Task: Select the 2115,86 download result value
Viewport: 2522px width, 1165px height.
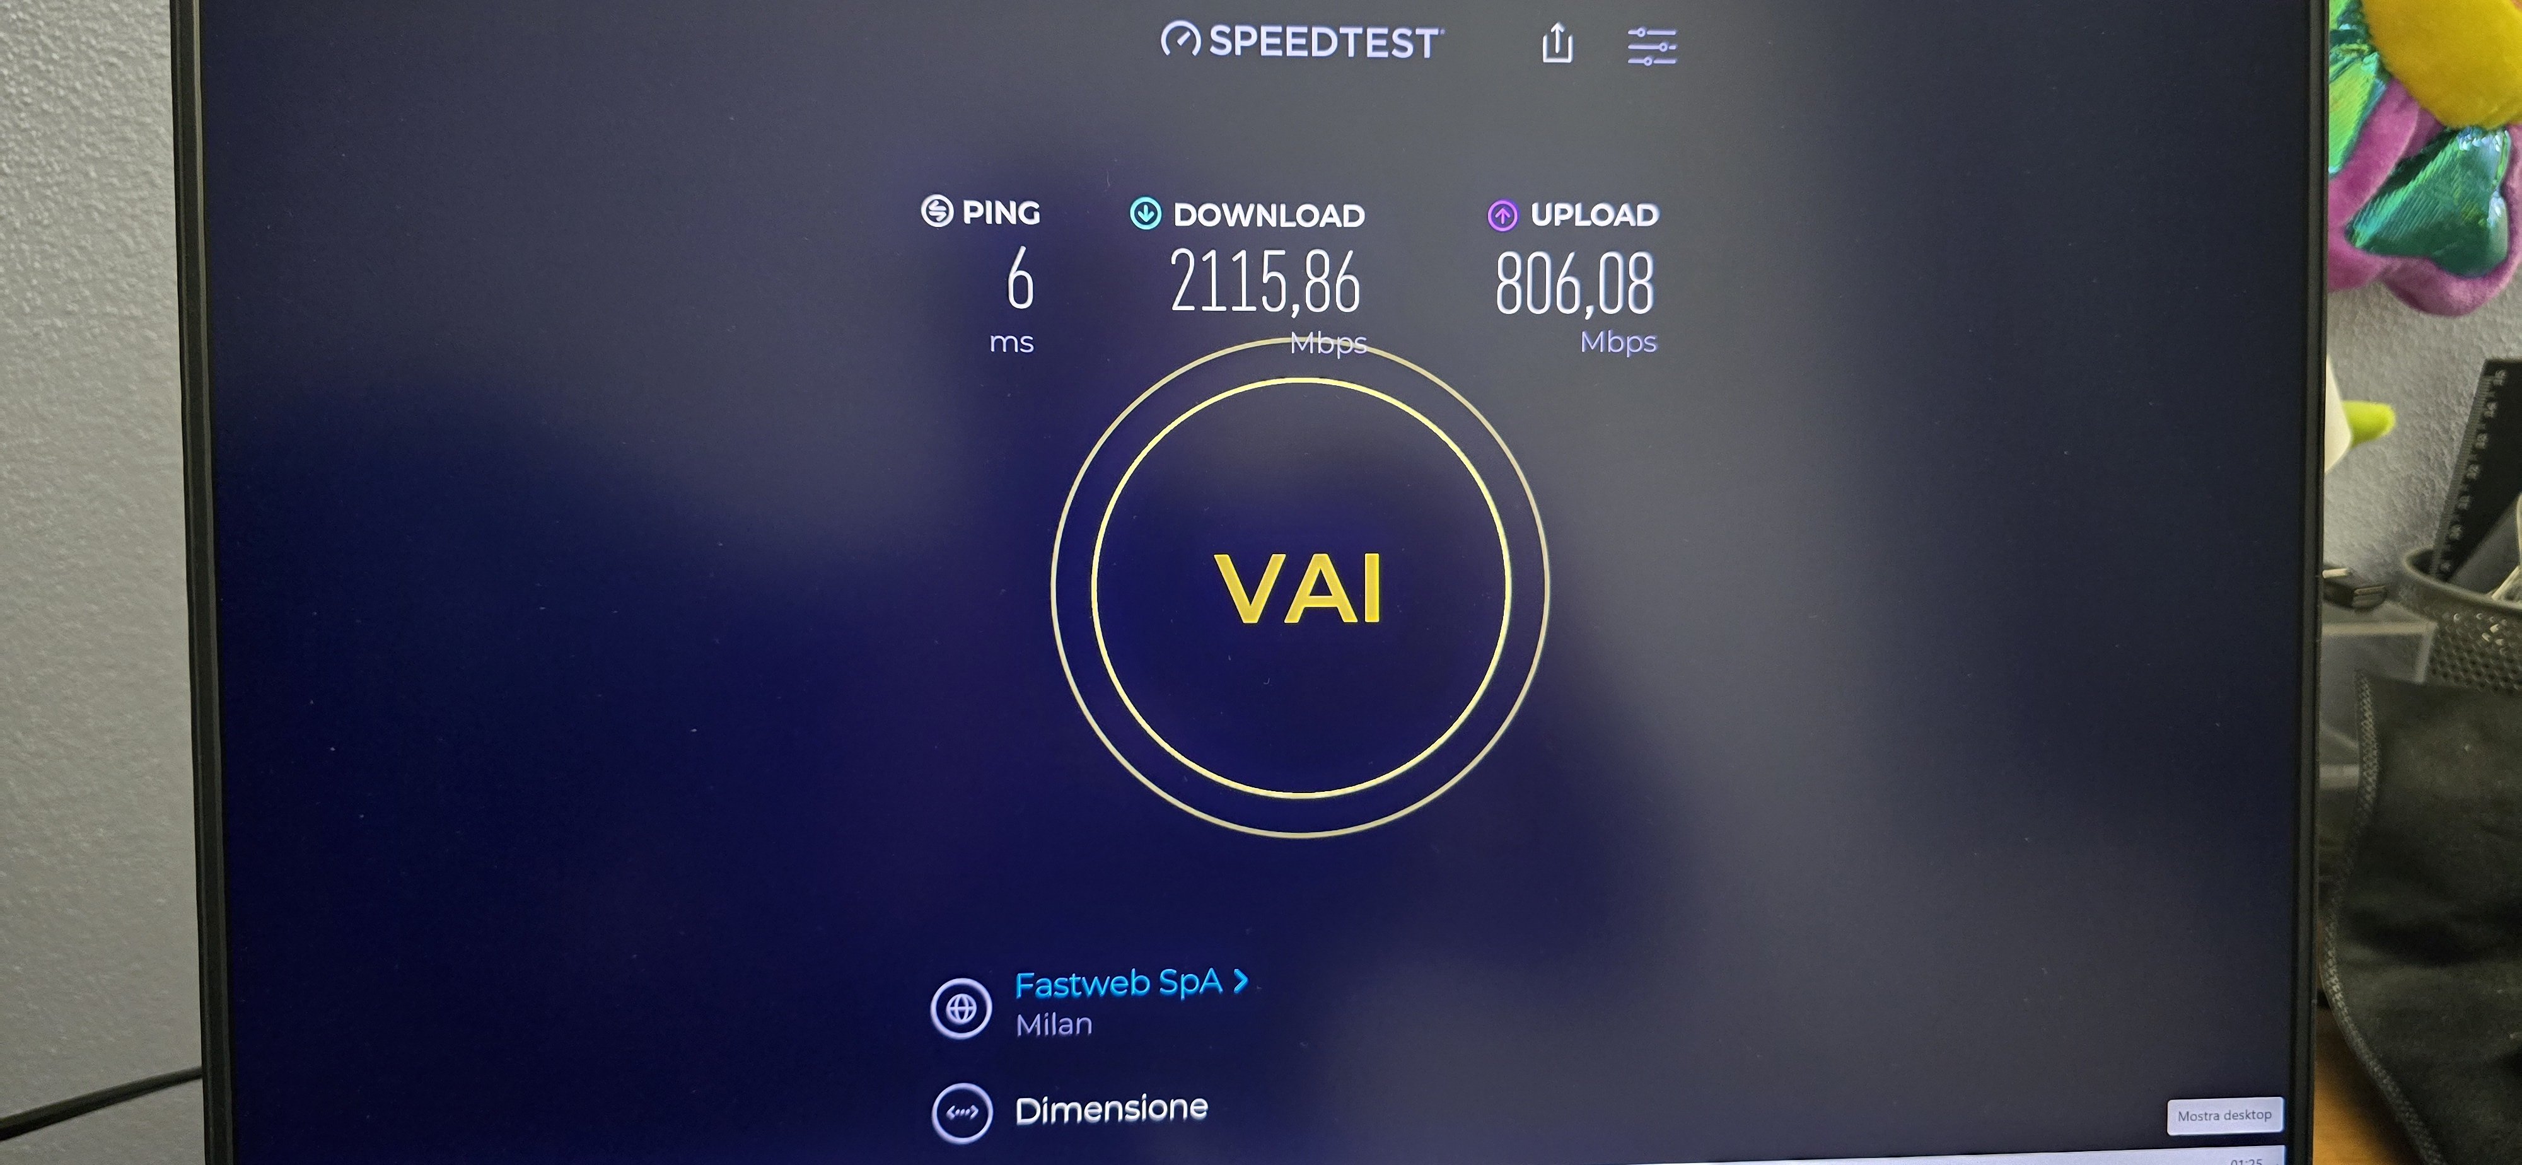Action: (x=1265, y=282)
